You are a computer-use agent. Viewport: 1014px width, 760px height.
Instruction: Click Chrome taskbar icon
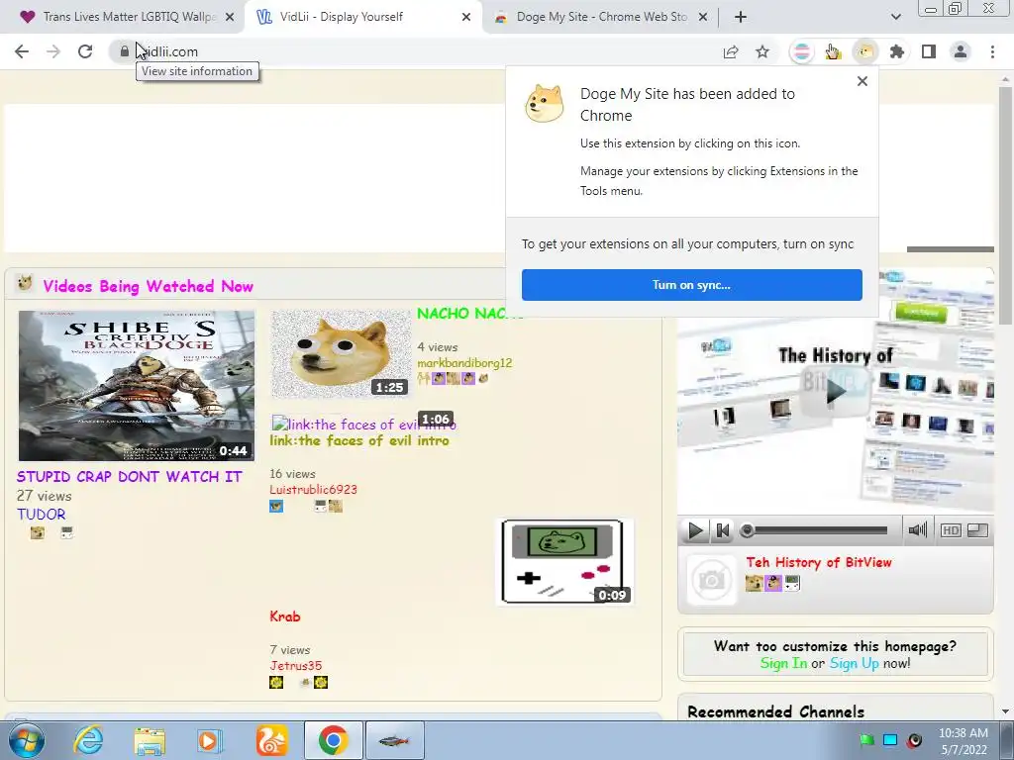(x=333, y=740)
